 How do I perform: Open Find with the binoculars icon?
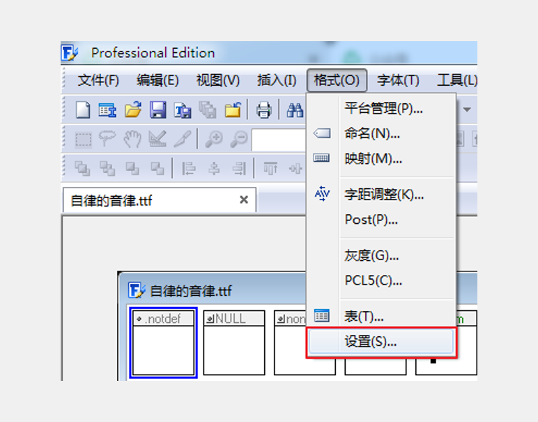click(x=295, y=110)
